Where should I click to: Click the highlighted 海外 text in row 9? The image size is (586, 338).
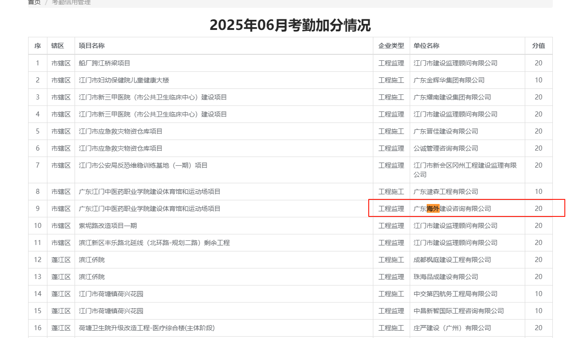coord(433,209)
